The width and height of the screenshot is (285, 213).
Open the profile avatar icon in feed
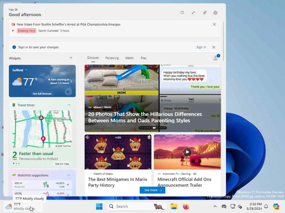pos(216,58)
